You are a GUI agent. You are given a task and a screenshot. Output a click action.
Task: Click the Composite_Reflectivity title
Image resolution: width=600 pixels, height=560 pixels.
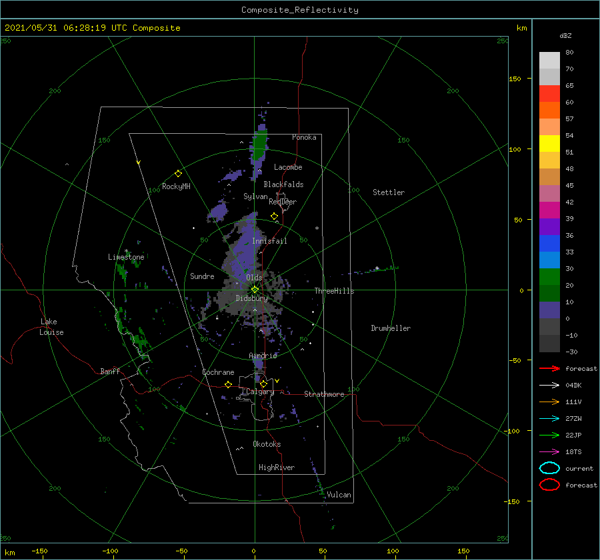click(x=300, y=10)
